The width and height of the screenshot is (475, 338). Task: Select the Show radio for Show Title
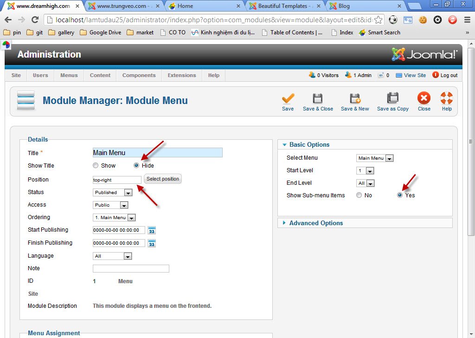click(x=95, y=165)
